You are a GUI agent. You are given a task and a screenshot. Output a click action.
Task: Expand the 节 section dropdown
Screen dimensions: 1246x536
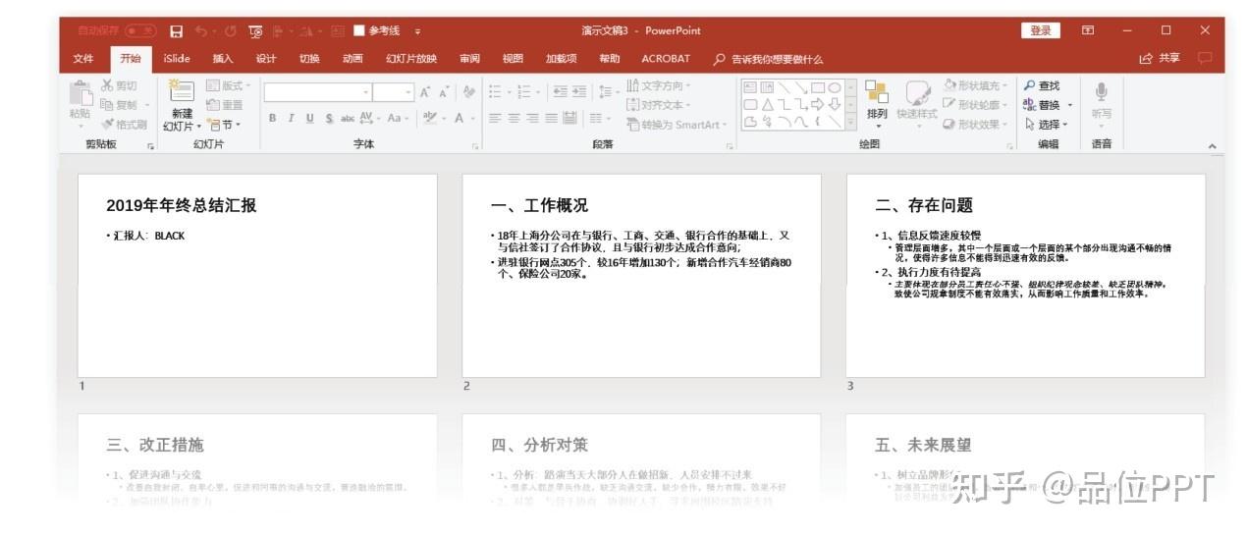[222, 125]
